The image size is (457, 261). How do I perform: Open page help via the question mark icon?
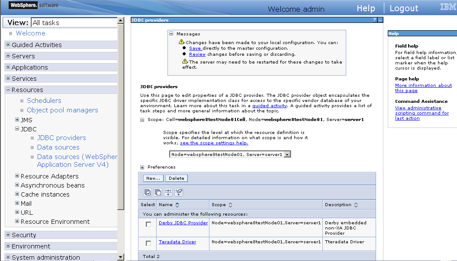[x=375, y=19]
